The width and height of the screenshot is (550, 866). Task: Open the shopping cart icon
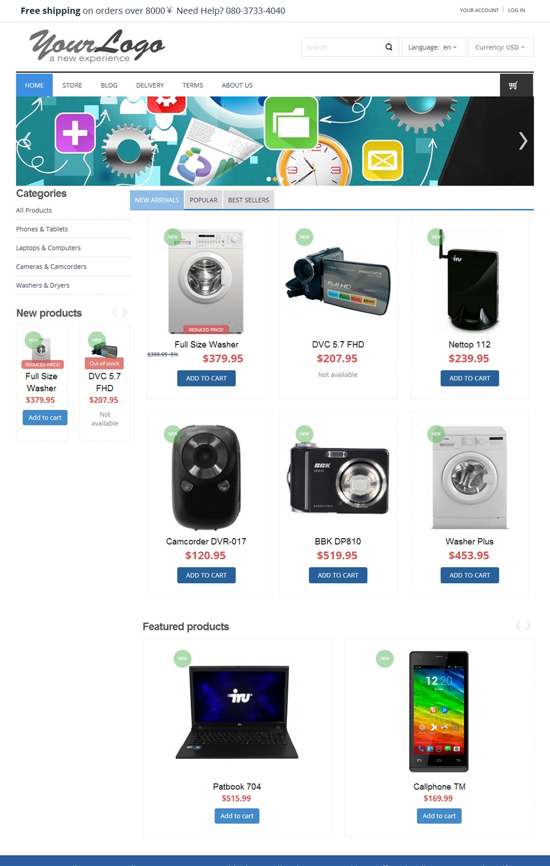point(513,85)
